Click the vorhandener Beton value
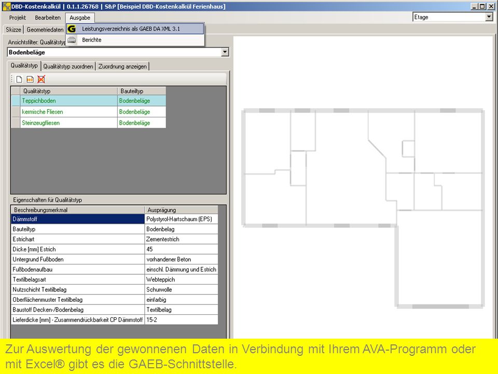The width and height of the screenshot is (498, 374). (182, 259)
